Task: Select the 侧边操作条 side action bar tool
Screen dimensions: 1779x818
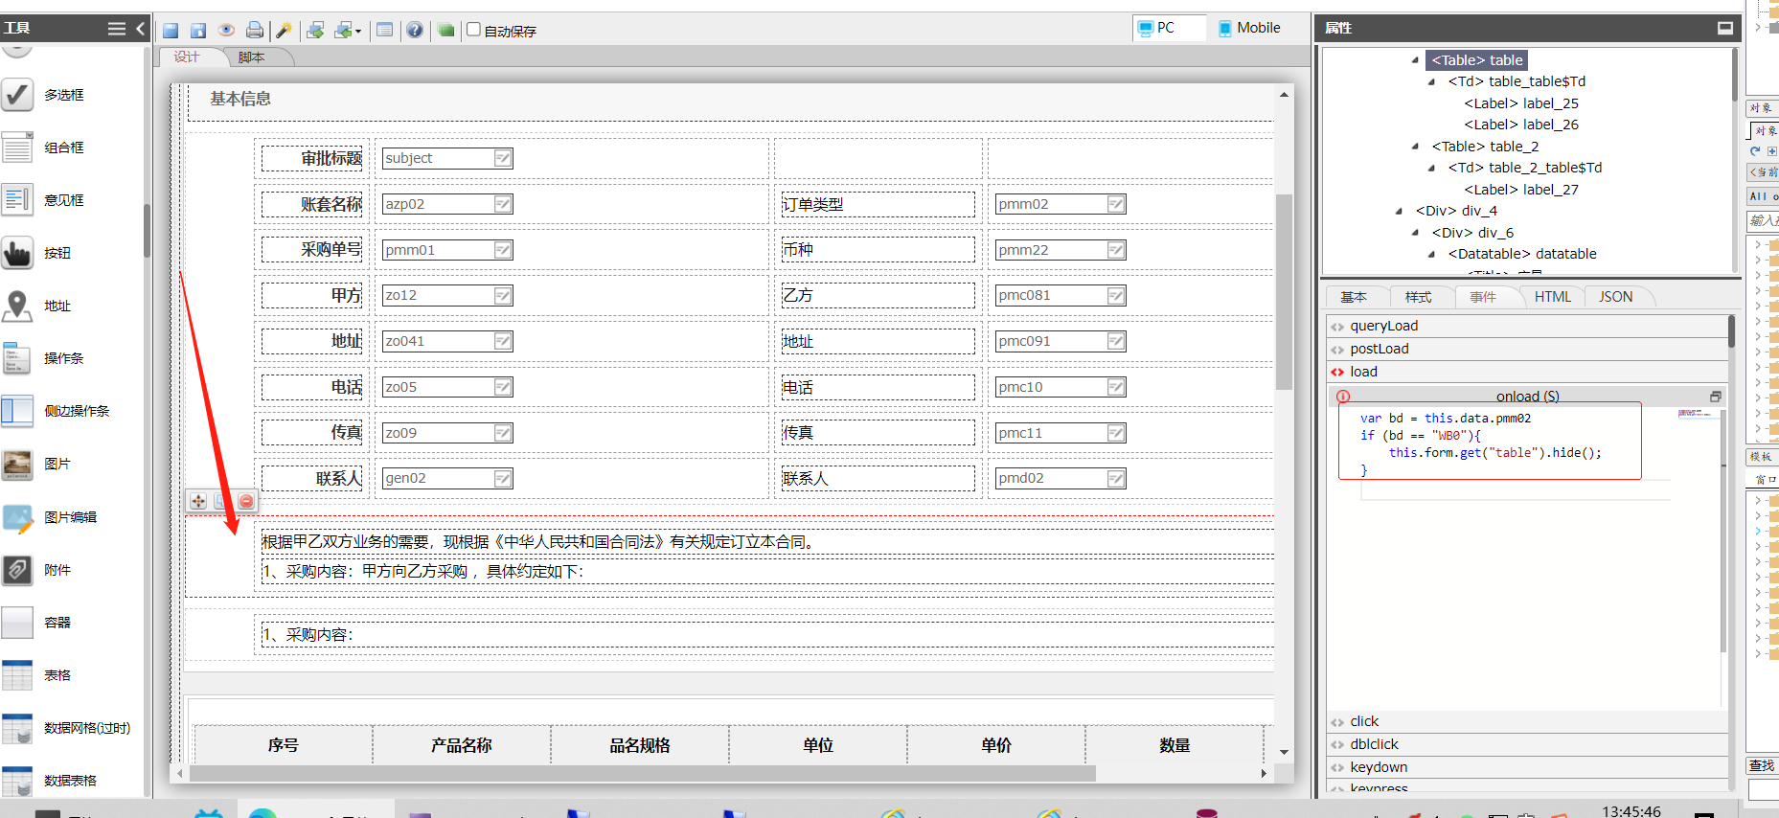Action: (x=77, y=411)
